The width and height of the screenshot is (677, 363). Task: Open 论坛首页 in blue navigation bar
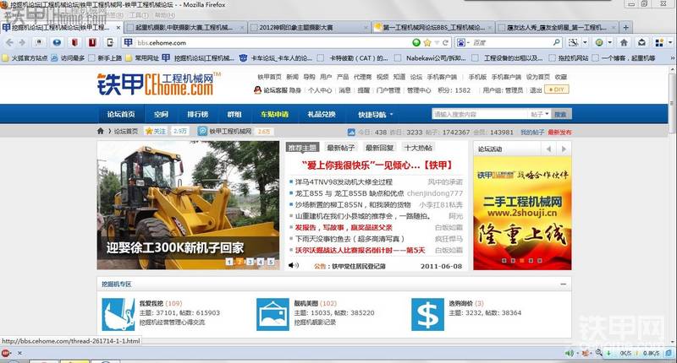[121, 114]
